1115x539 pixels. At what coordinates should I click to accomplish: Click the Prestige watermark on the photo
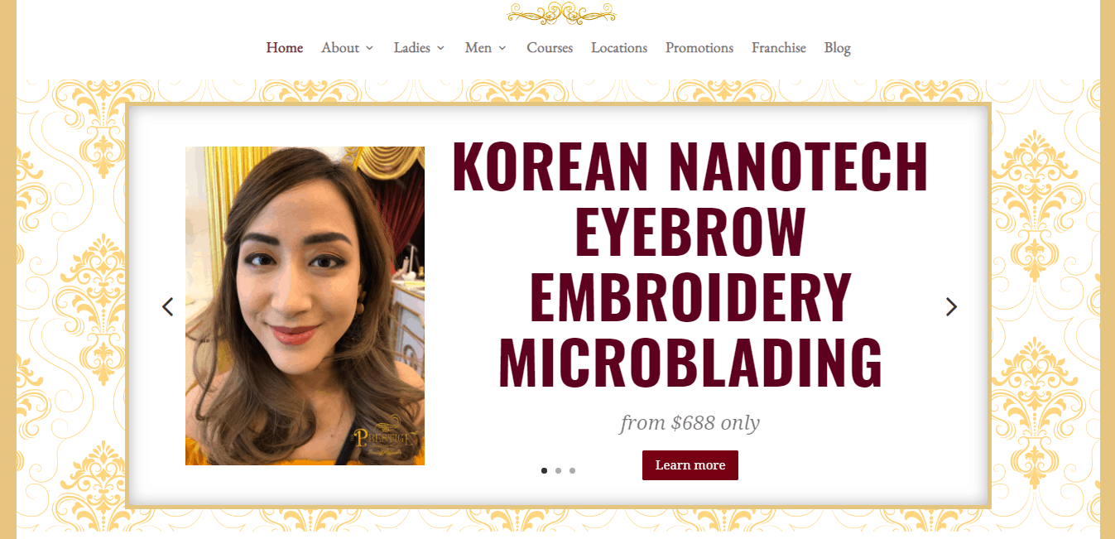pyautogui.click(x=387, y=436)
